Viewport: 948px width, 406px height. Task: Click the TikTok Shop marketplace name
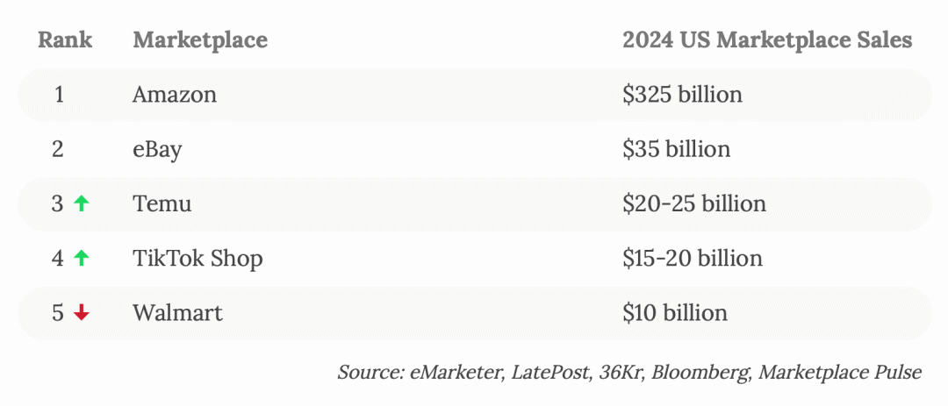[x=197, y=258]
